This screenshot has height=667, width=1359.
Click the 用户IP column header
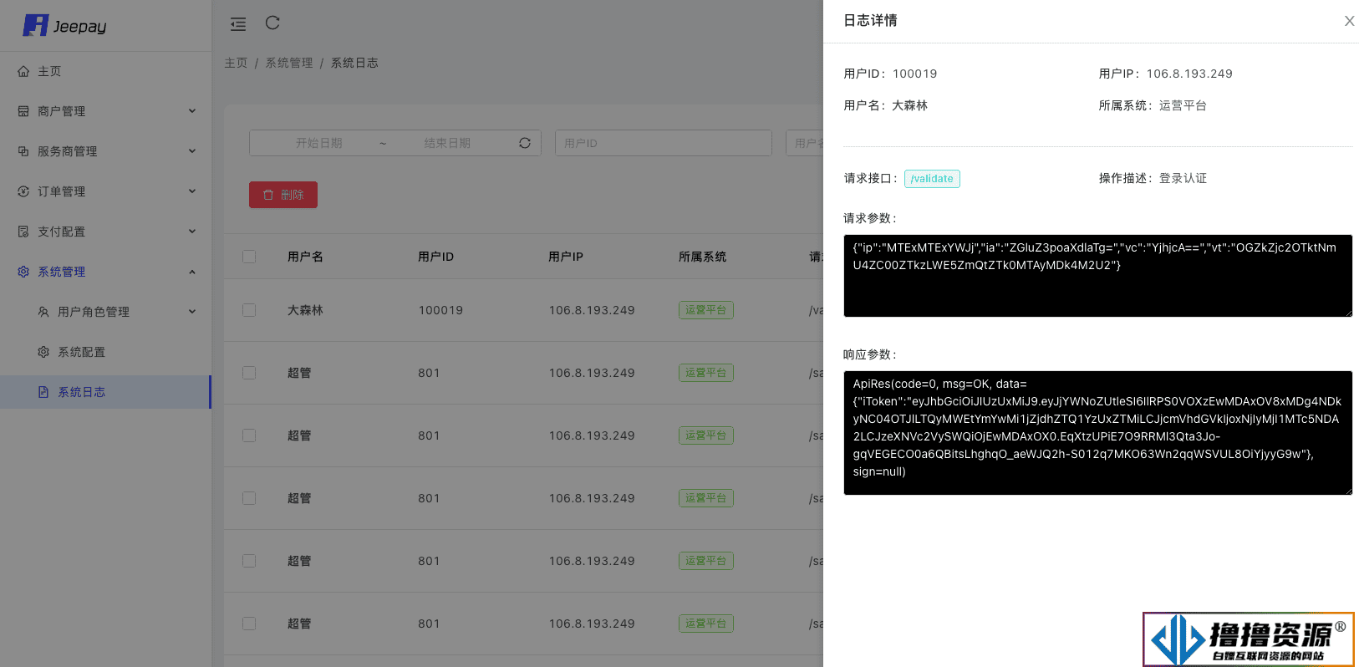[x=566, y=257]
